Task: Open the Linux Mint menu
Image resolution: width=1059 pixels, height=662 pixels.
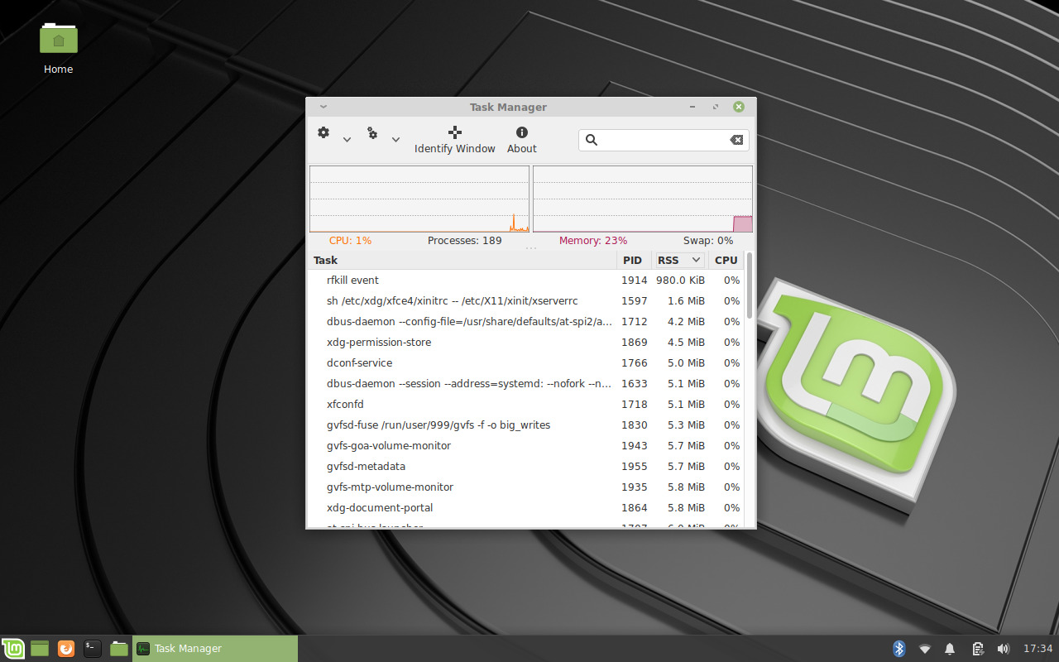Action: tap(13, 648)
